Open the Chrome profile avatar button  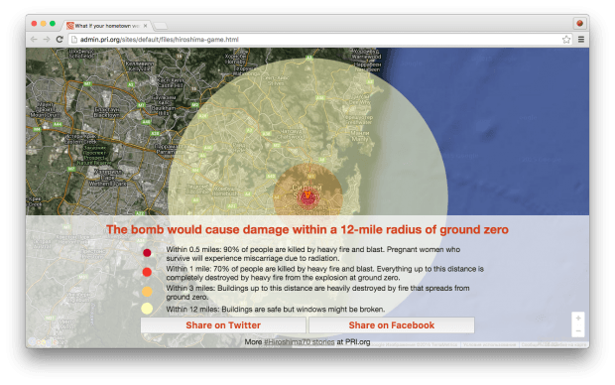coord(579,24)
